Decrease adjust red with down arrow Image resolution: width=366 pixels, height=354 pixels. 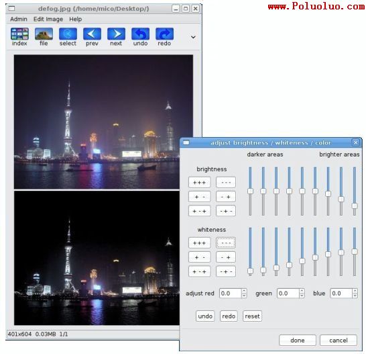[x=244, y=296]
